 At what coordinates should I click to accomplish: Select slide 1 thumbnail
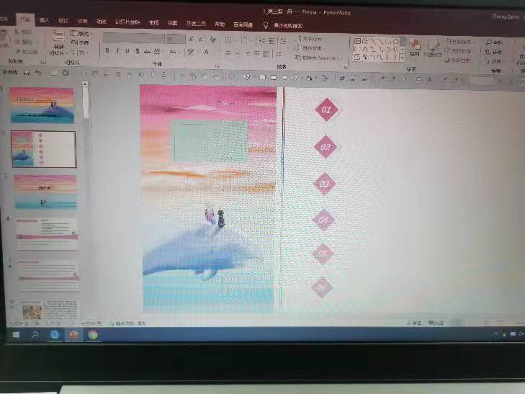coord(42,105)
